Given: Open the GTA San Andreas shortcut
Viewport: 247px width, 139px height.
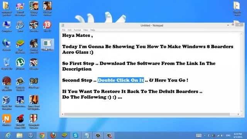Looking at the screenshot, I should pos(47,8).
